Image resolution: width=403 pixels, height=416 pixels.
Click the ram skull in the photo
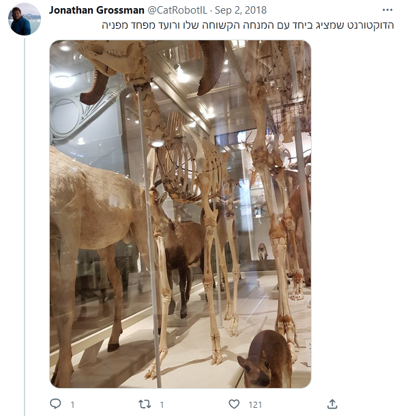pyautogui.click(x=113, y=57)
